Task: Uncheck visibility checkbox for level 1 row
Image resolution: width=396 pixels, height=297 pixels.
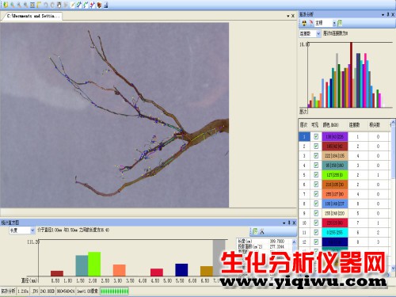Action: click(x=316, y=136)
